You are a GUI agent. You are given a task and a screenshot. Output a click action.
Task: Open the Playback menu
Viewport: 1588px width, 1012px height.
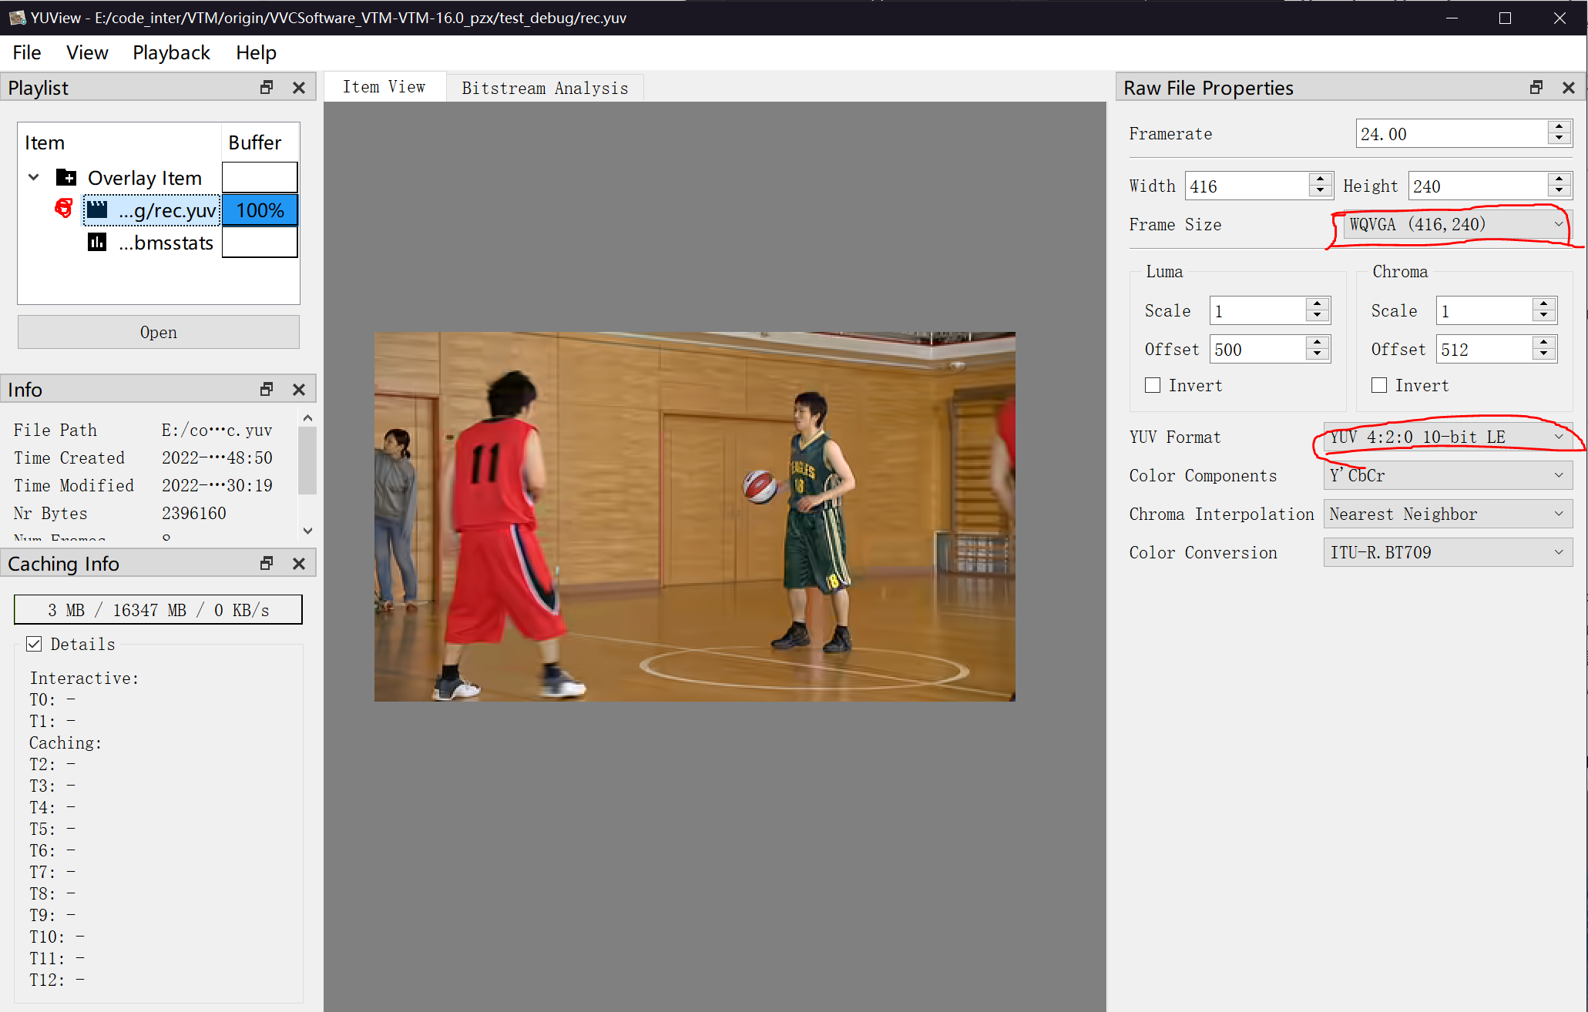(171, 52)
